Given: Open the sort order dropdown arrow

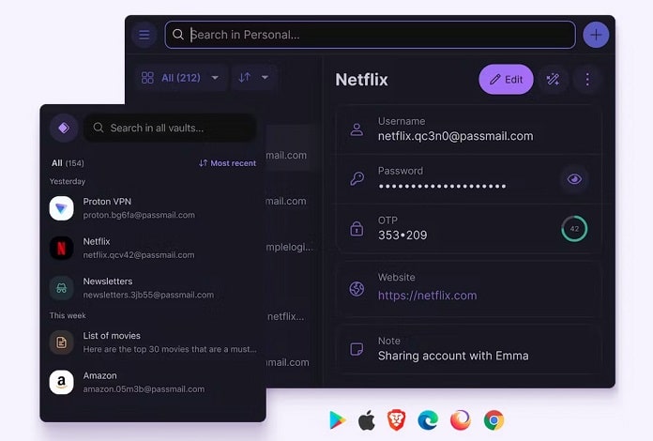Looking at the screenshot, I should coord(265,78).
